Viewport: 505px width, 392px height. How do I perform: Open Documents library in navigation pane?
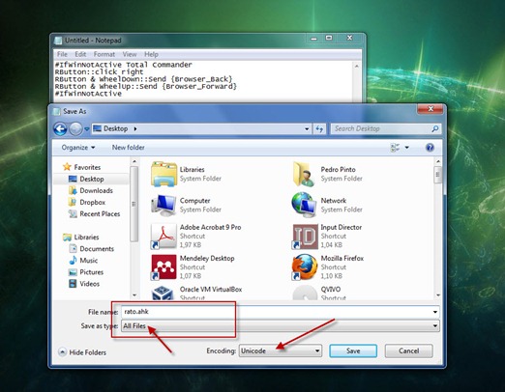coord(92,249)
